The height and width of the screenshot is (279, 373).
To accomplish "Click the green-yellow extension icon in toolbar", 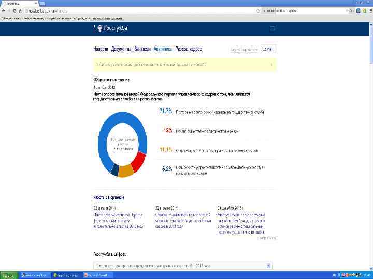I will coord(364,11).
